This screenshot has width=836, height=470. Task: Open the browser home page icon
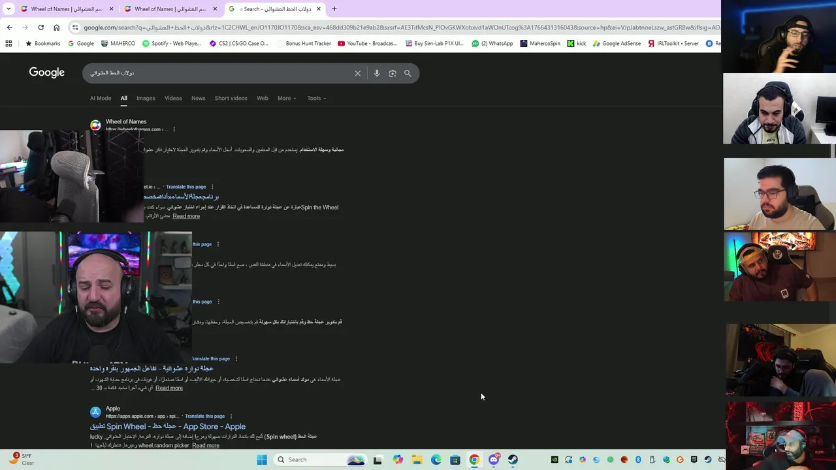[56, 27]
